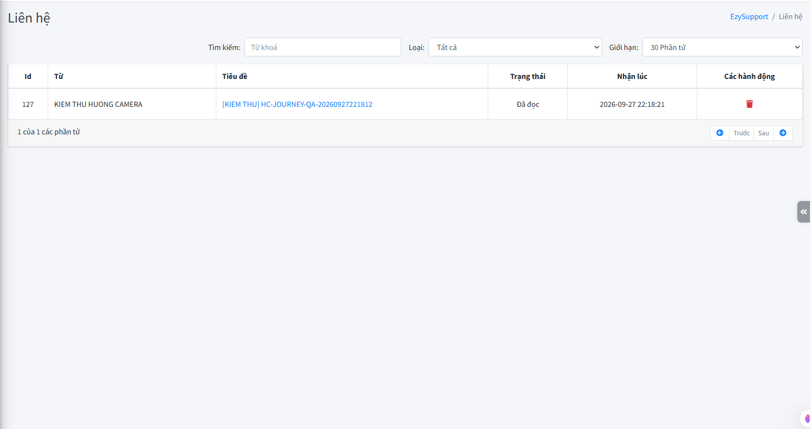The height and width of the screenshot is (429, 812).
Task: Follow the EzySupport breadcrumb link
Action: [749, 17]
